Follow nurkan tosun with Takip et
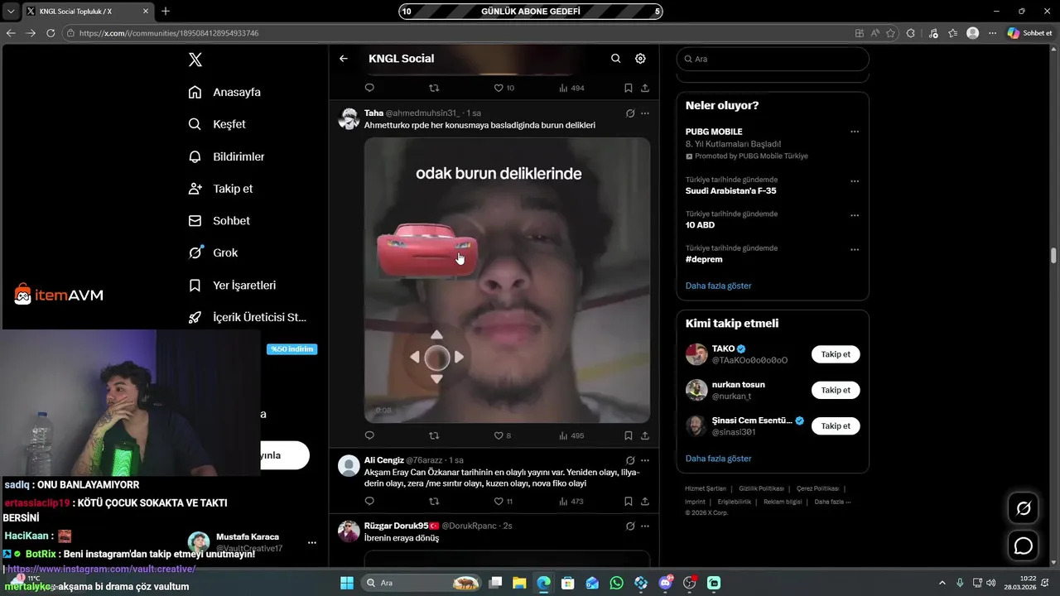The height and width of the screenshot is (596, 1060). point(836,390)
